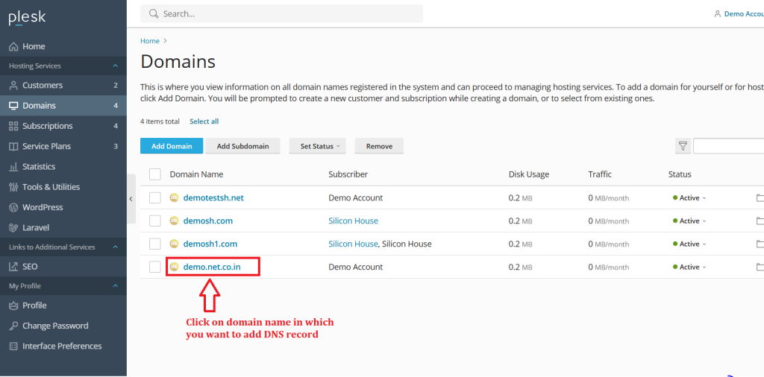Open Tools & Utilities in the sidebar

click(x=63, y=187)
